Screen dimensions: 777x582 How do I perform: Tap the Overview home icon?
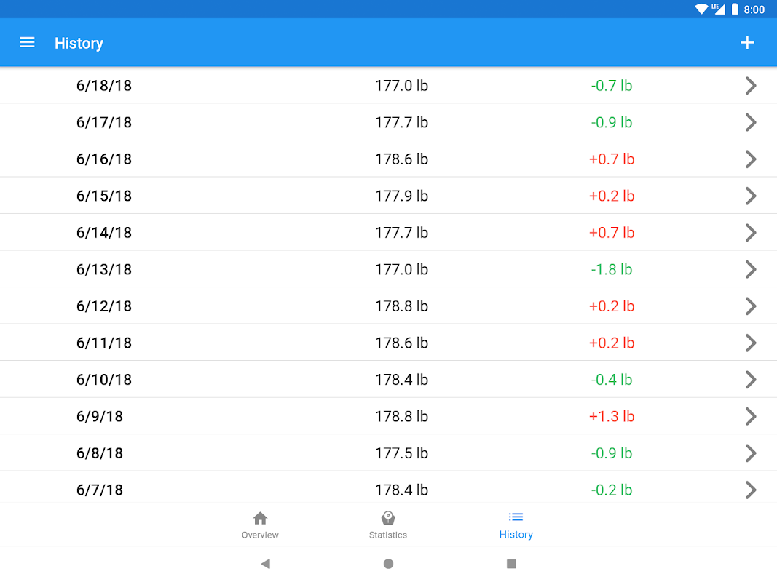[260, 518]
